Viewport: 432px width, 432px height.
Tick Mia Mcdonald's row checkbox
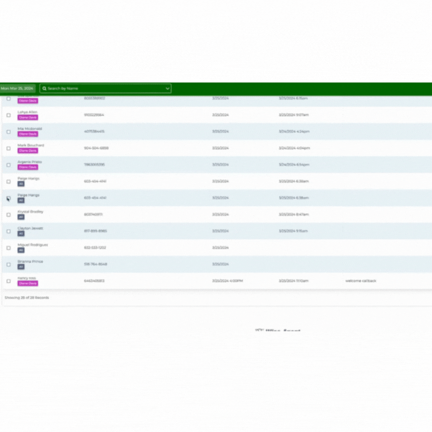pos(8,131)
